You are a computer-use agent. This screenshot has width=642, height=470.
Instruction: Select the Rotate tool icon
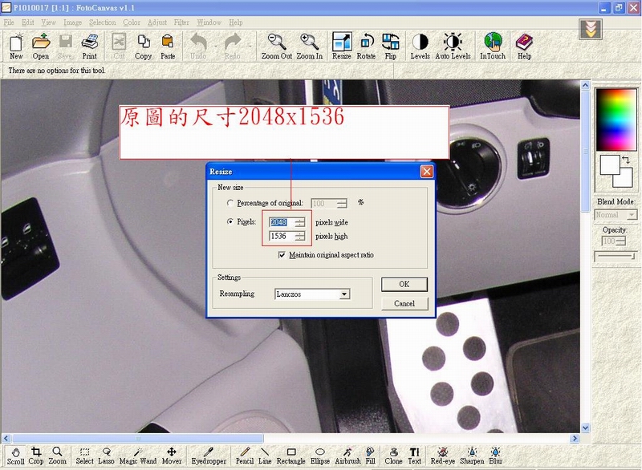click(366, 45)
